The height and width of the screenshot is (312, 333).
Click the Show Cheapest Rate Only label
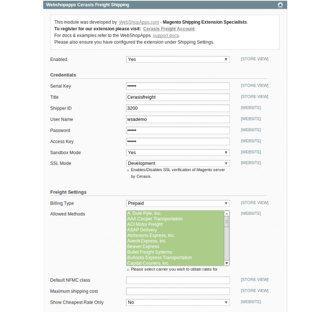[x=77, y=302]
